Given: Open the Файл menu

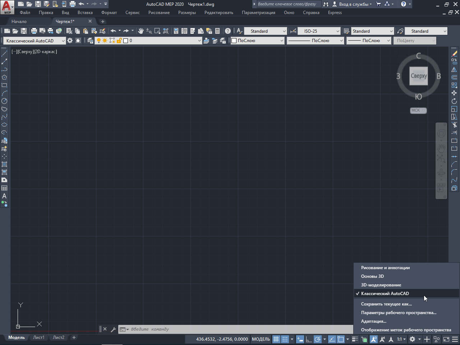Looking at the screenshot, I should point(25,13).
